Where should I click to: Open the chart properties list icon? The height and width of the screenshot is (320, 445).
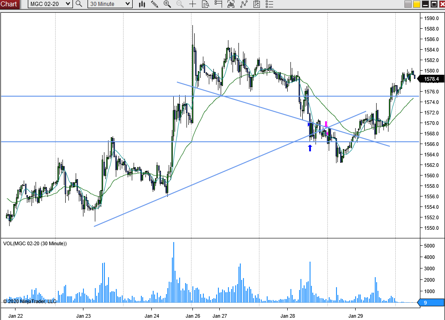(269, 4)
